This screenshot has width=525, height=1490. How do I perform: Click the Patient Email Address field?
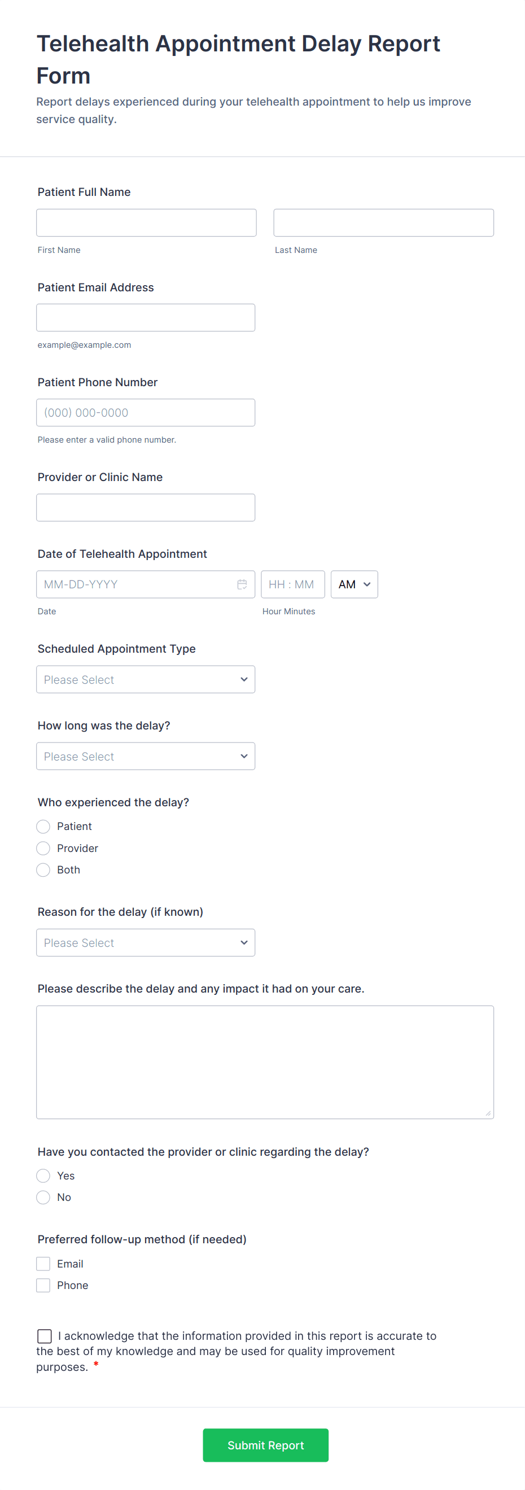coord(146,317)
